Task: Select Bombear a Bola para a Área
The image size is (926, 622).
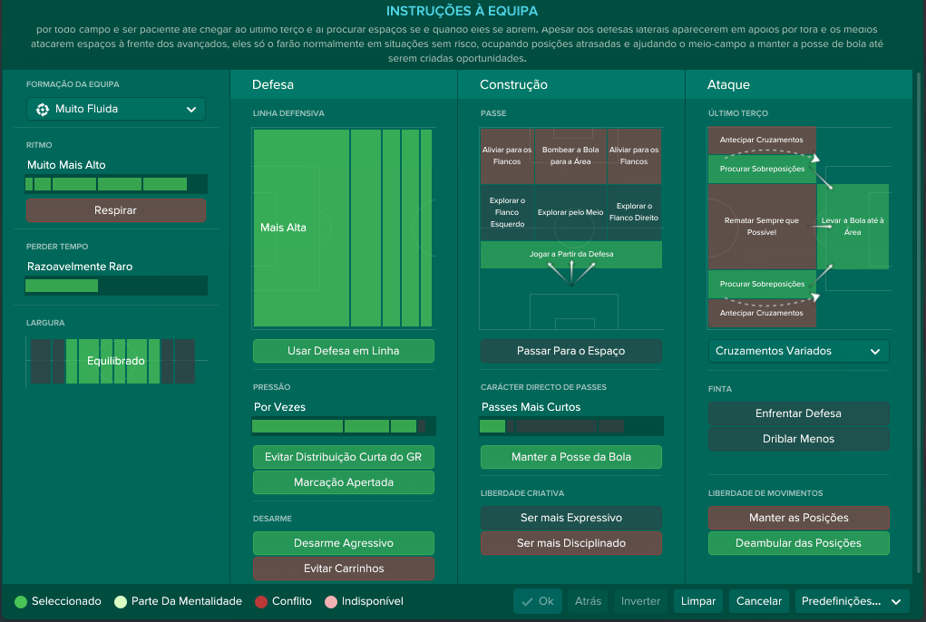Action: point(570,156)
